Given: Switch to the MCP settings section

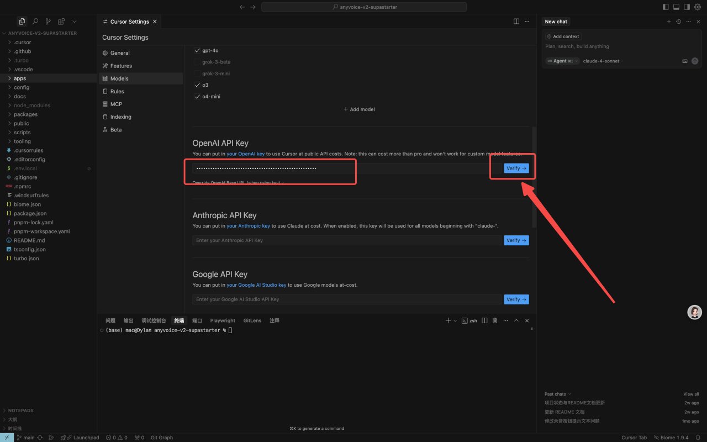Looking at the screenshot, I should click(116, 104).
